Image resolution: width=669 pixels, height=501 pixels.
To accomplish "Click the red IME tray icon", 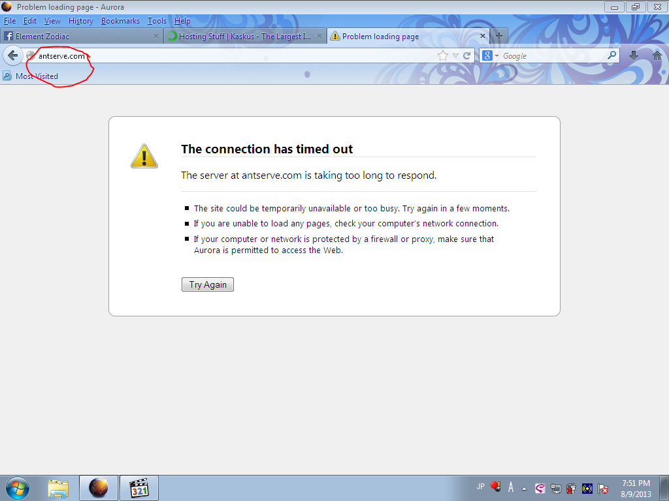I will click(x=495, y=486).
